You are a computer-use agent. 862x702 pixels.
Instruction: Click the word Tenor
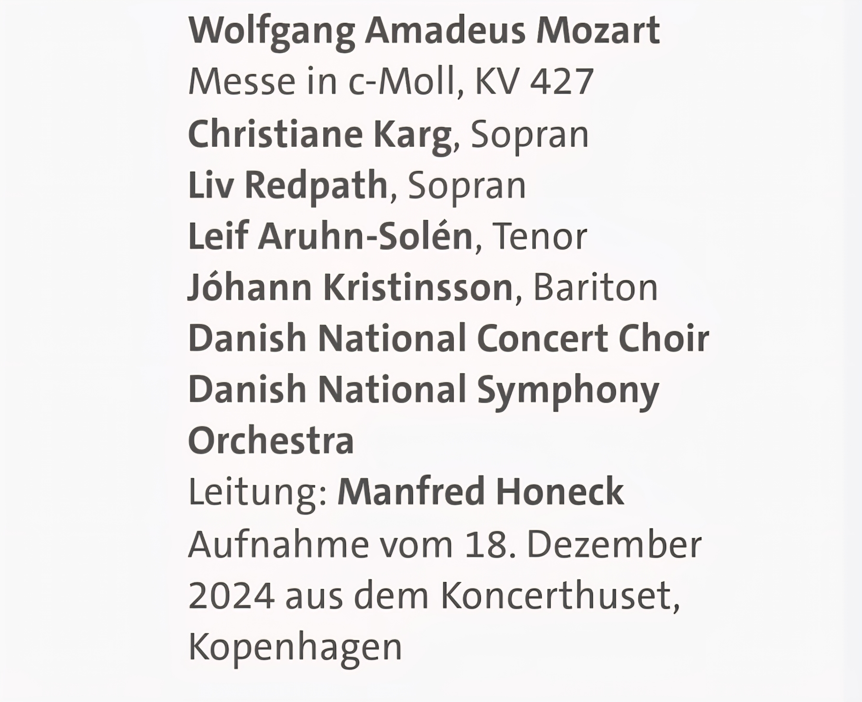539,236
